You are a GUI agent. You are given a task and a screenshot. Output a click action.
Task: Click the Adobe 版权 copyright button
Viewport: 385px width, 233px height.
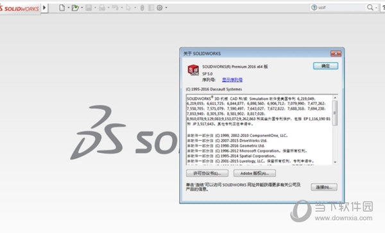click(x=255, y=173)
